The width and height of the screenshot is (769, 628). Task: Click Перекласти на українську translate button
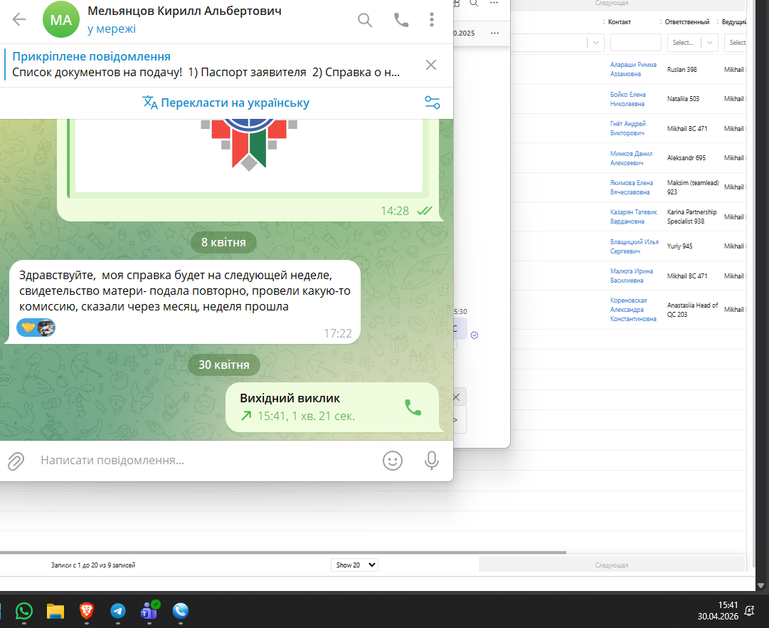pos(226,103)
